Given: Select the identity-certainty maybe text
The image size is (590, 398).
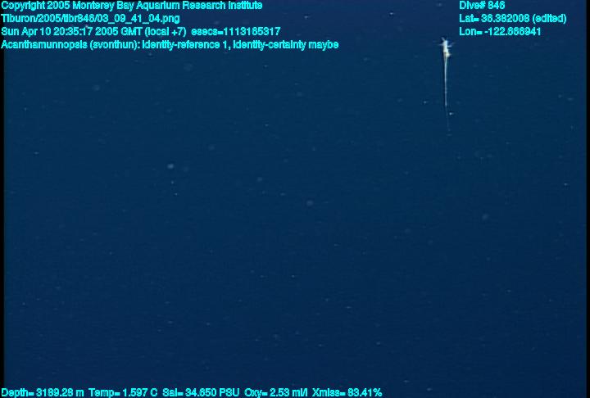Looking at the screenshot, I should point(286,45).
